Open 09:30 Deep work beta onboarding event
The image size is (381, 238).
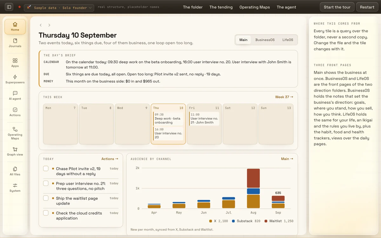pos(168,119)
